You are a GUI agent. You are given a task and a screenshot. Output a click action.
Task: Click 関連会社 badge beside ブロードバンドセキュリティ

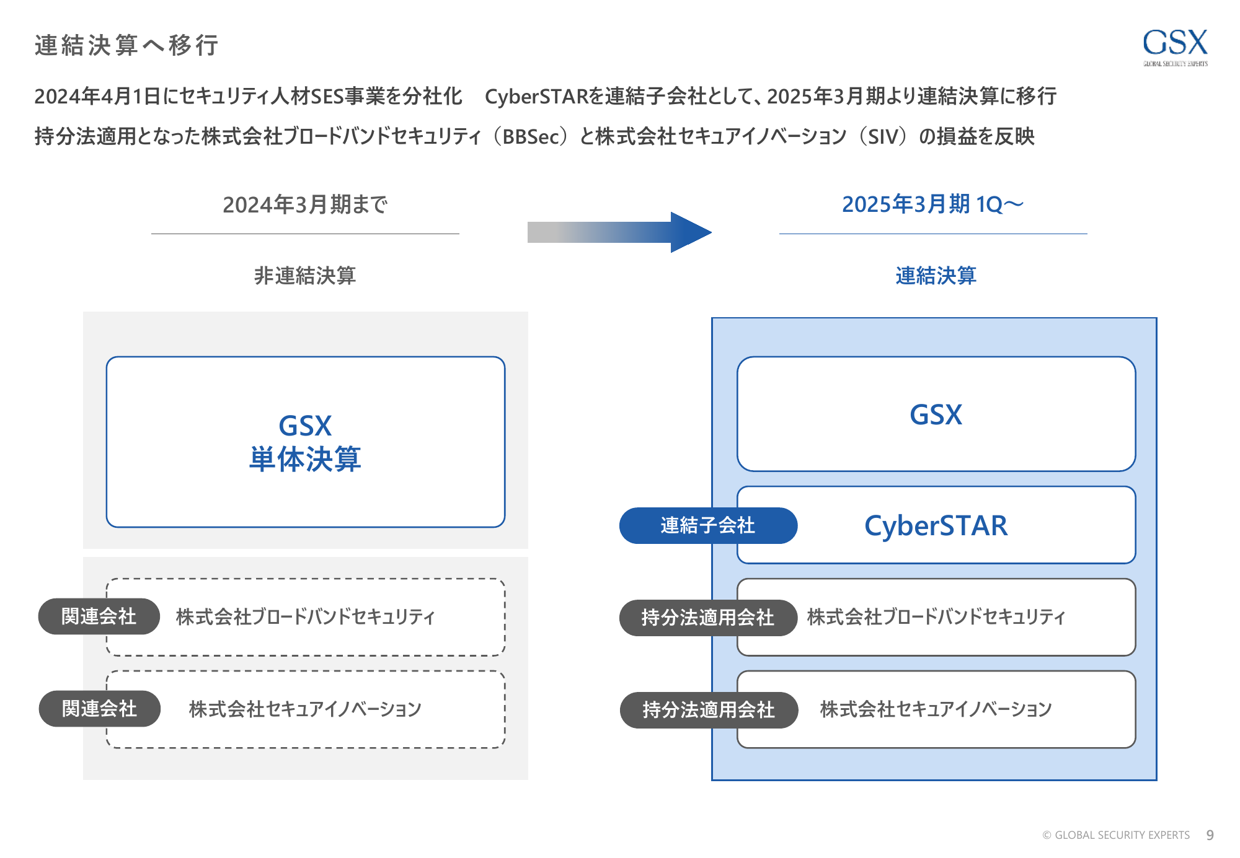click(x=99, y=616)
